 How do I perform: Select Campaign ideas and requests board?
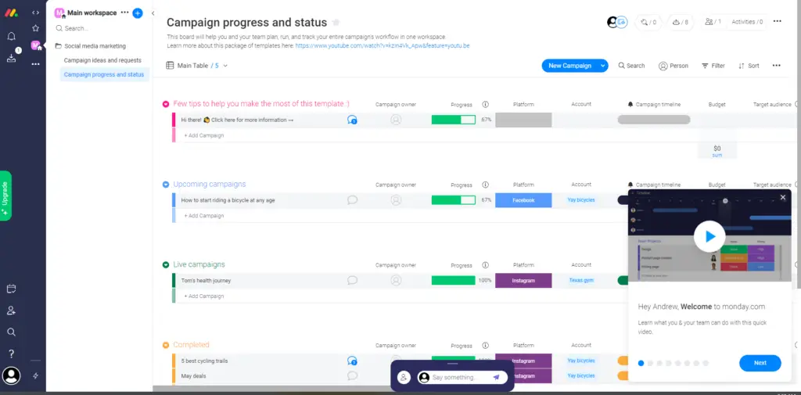coord(102,60)
